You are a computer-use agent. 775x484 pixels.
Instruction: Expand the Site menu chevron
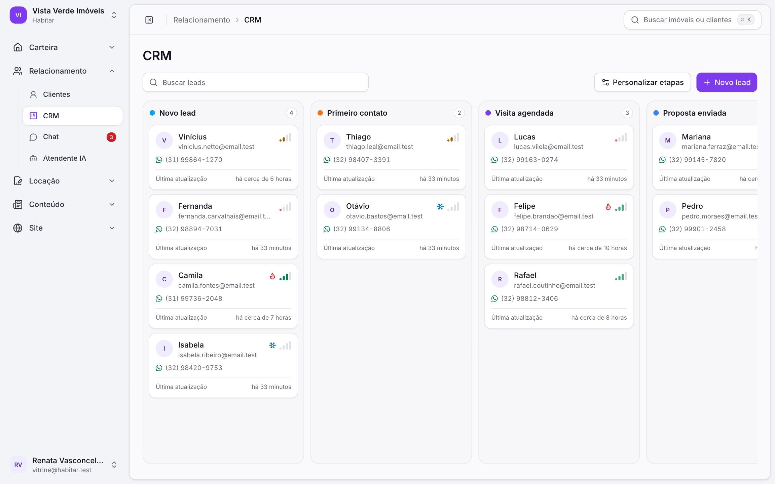pyautogui.click(x=112, y=228)
